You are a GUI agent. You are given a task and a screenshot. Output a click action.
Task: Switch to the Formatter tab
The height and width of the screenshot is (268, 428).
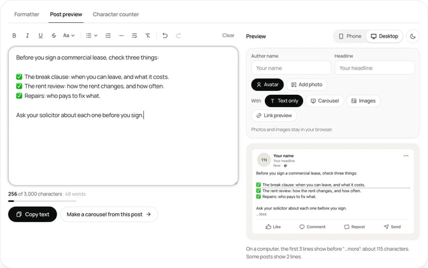[27, 14]
